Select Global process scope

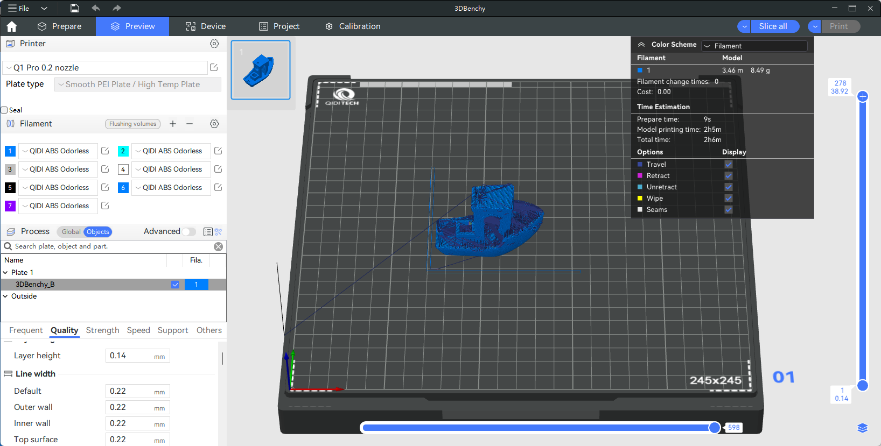(x=71, y=232)
